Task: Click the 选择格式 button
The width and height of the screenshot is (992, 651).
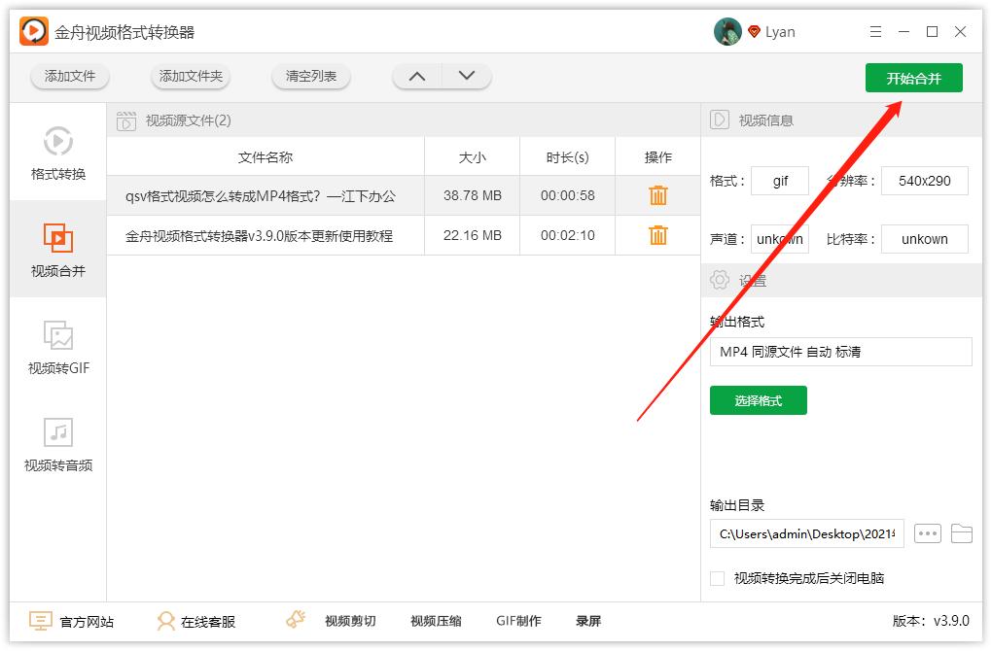Action: (x=758, y=400)
